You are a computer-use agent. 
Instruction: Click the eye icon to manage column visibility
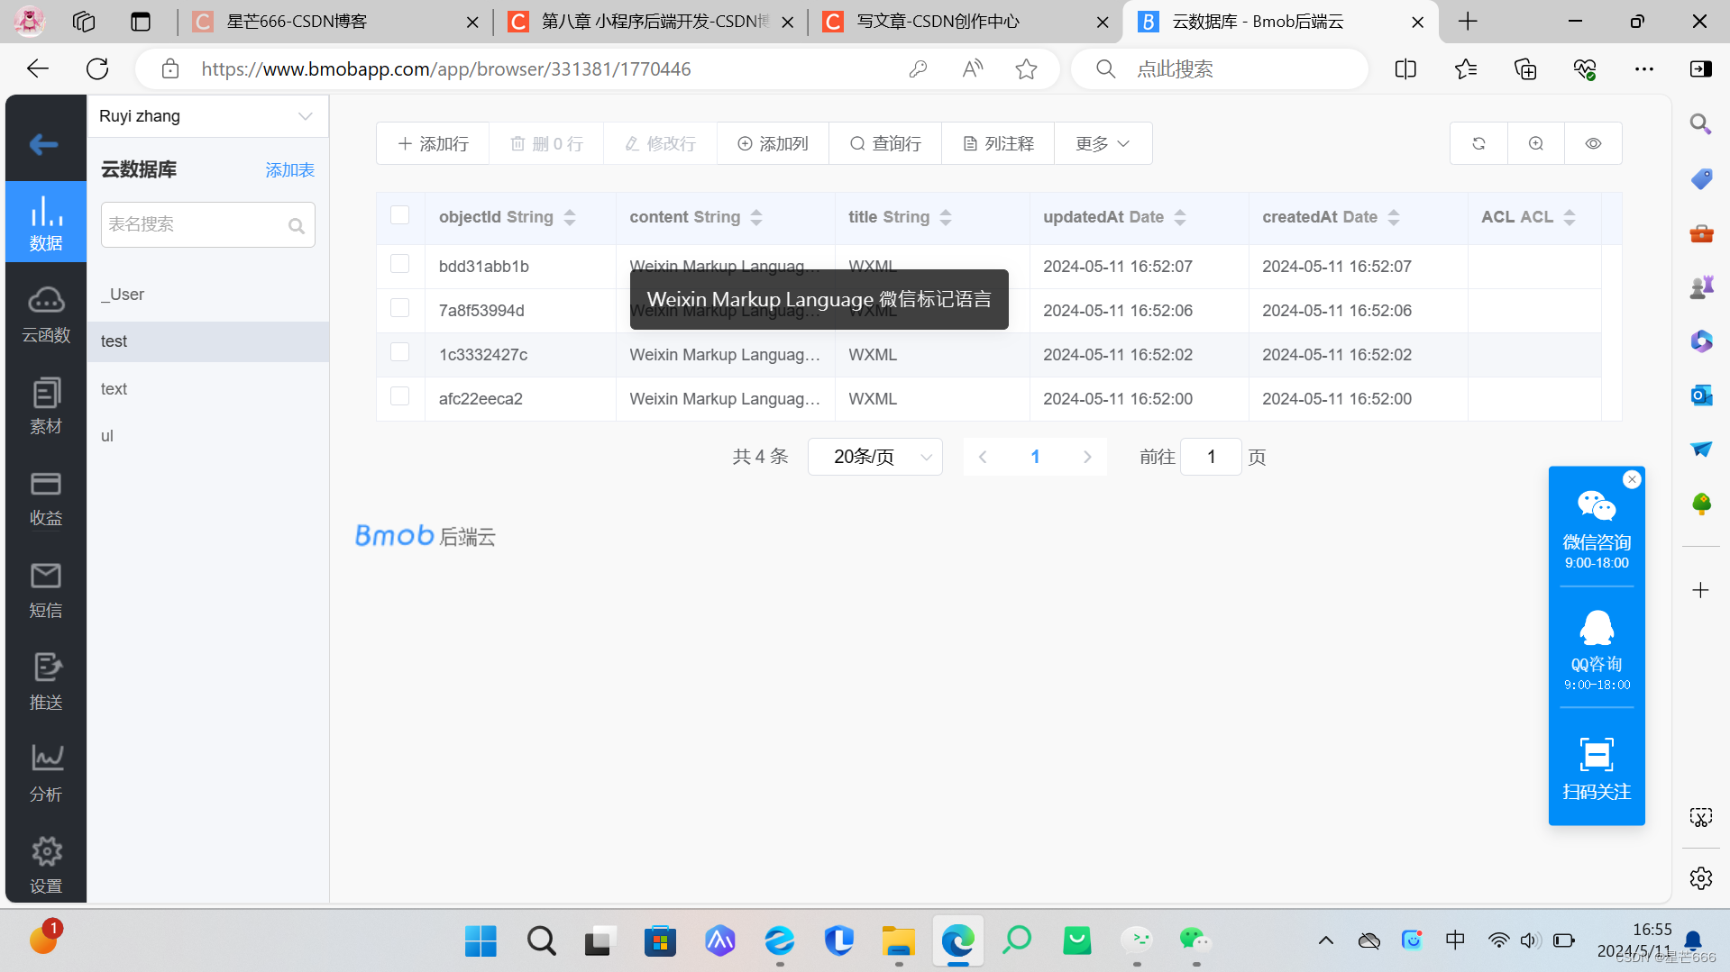(1592, 143)
